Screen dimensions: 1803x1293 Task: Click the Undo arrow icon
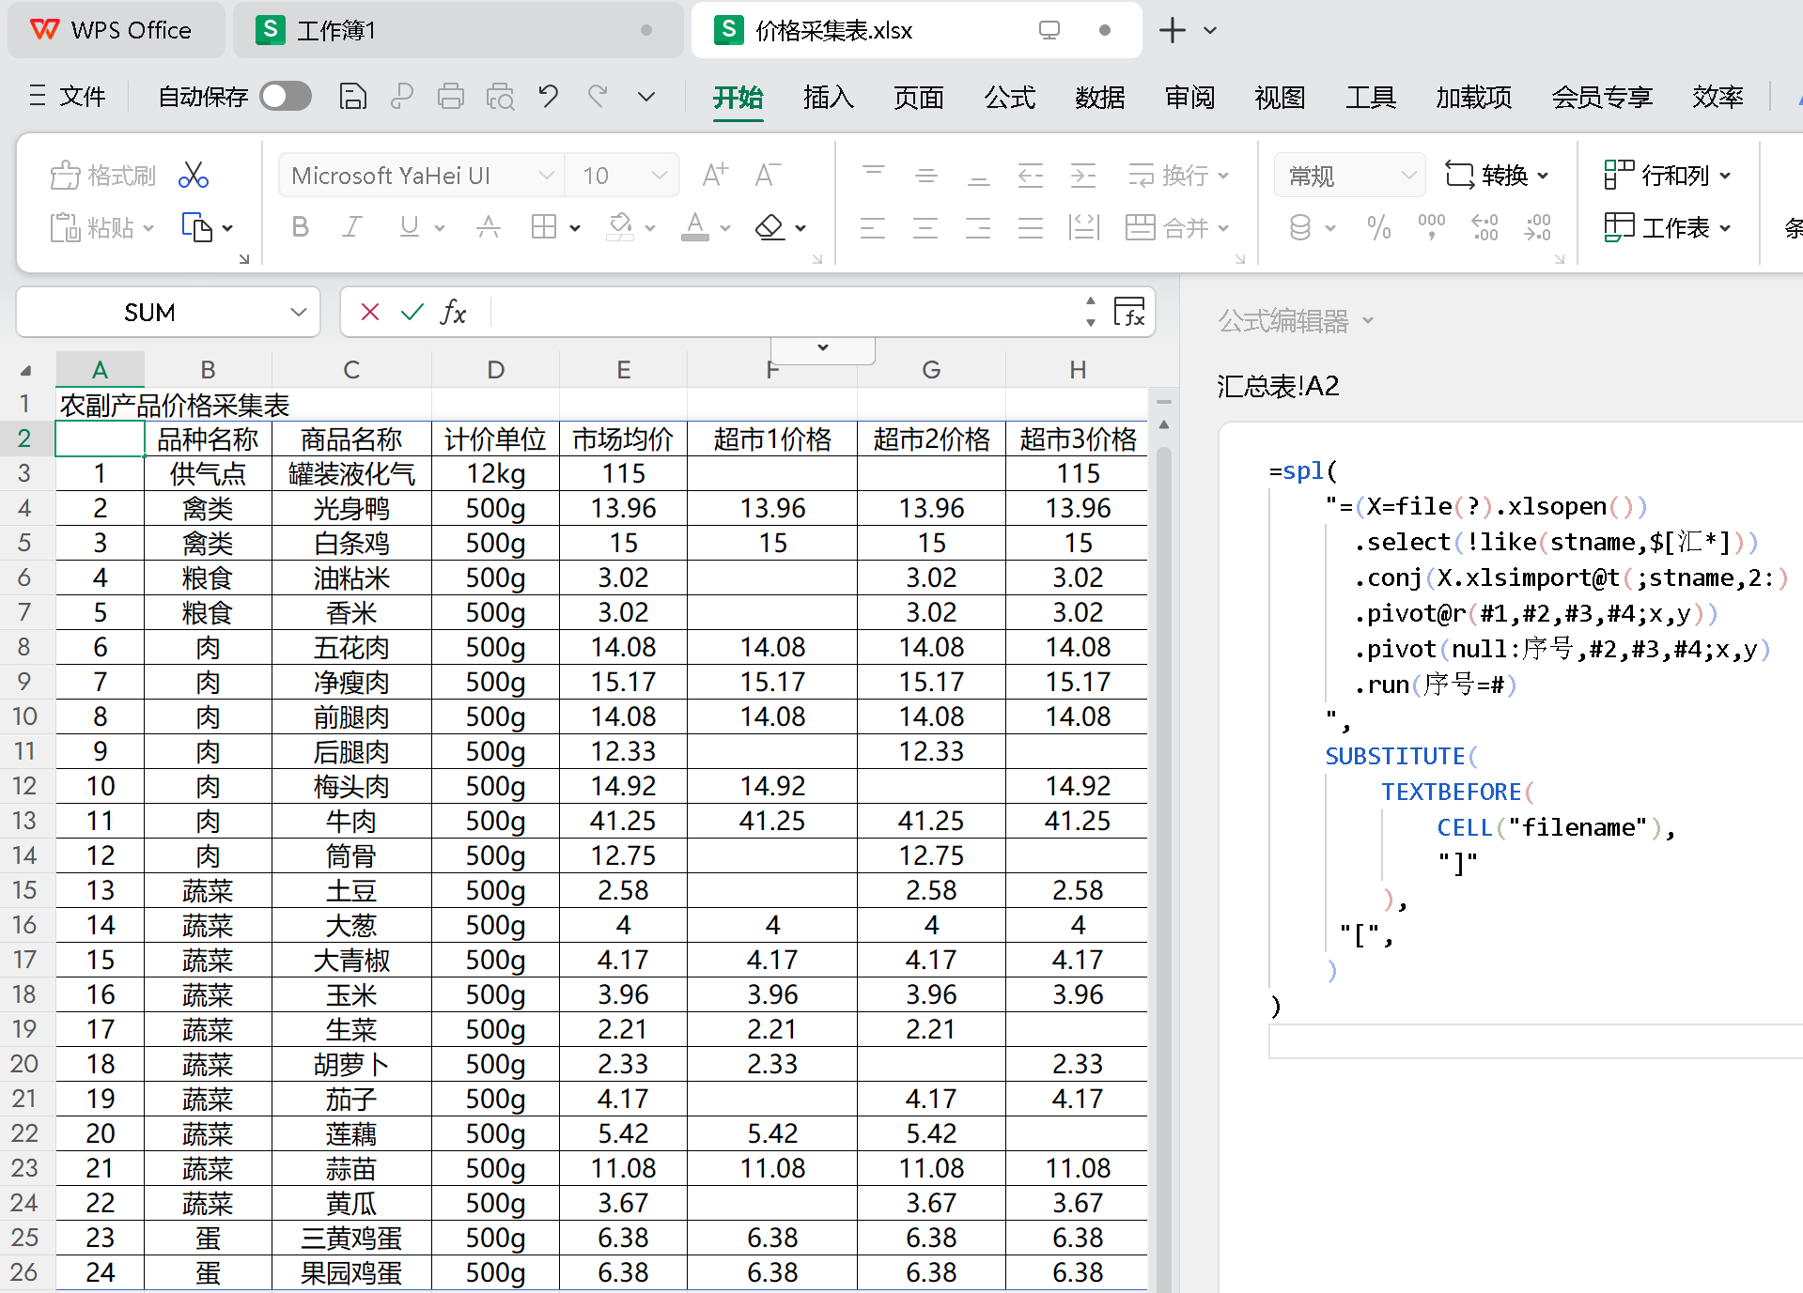click(x=549, y=97)
